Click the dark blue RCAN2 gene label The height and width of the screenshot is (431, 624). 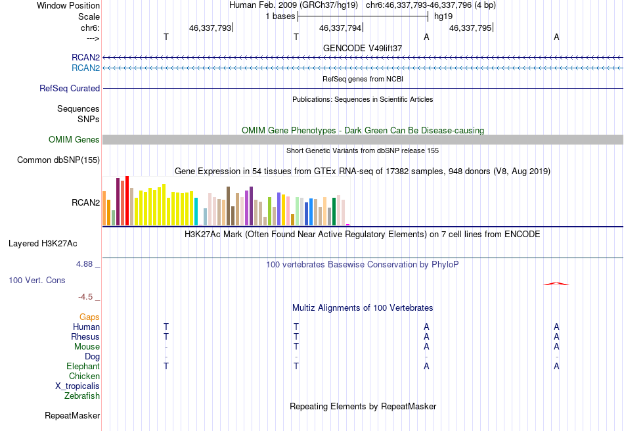pyautogui.click(x=85, y=57)
